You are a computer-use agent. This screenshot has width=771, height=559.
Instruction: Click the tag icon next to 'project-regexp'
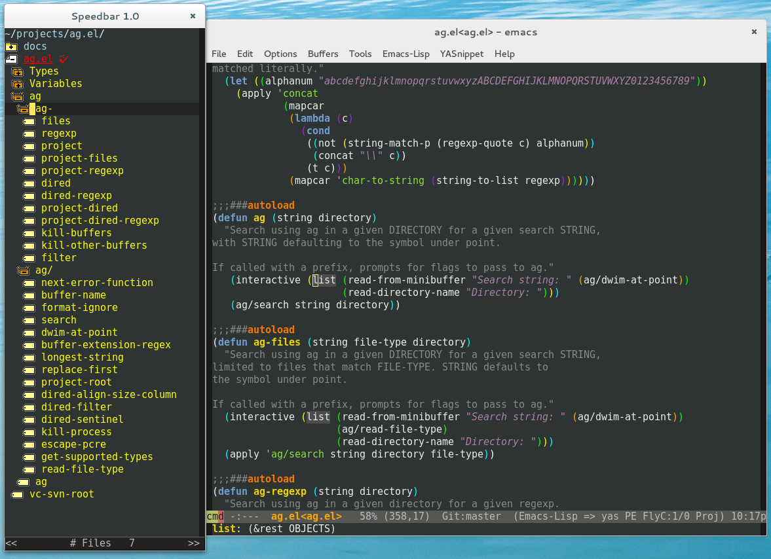(x=29, y=171)
